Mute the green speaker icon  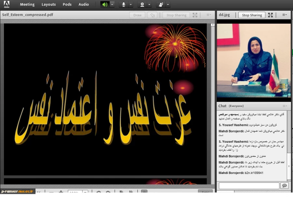(x=105, y=4)
